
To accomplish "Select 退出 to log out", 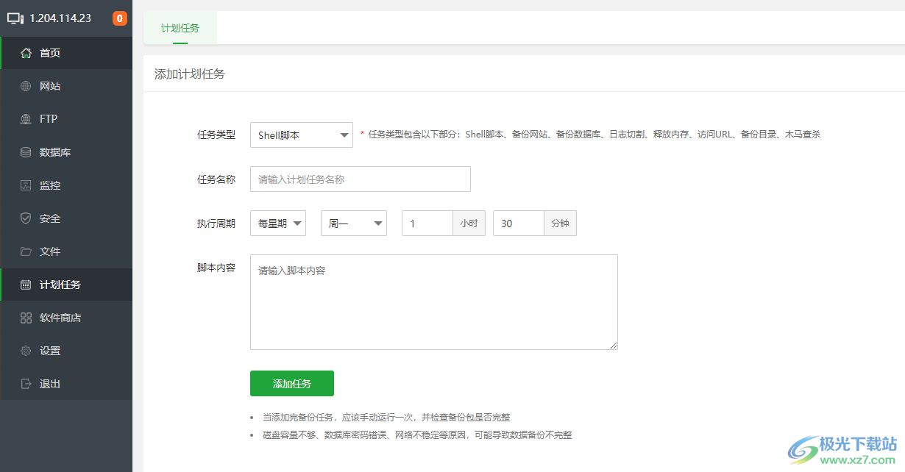I will [66, 384].
